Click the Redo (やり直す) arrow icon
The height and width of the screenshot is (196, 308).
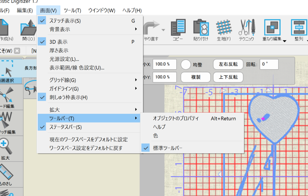(152, 28)
